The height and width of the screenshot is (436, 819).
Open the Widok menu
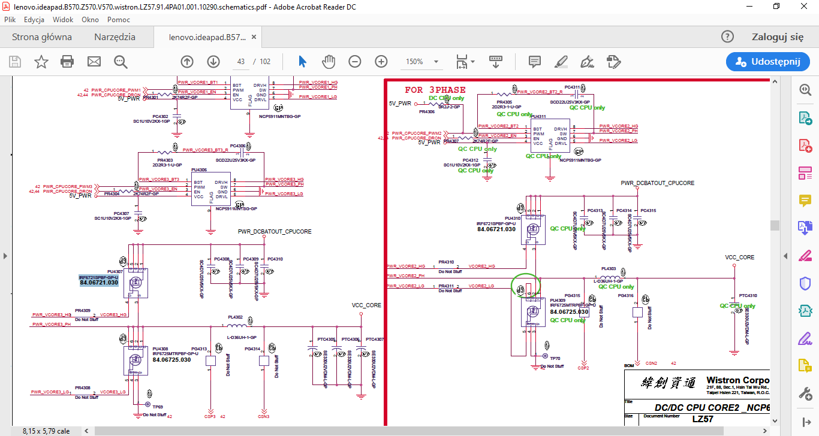coord(63,20)
